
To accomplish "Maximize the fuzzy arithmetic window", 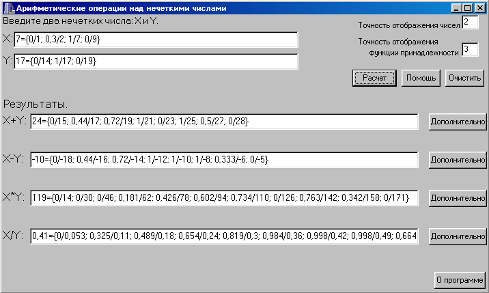I will 467,8.
